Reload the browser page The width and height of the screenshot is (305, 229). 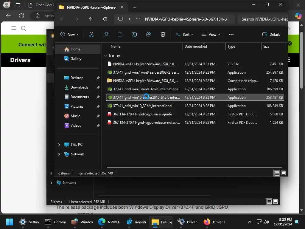click(21, 16)
